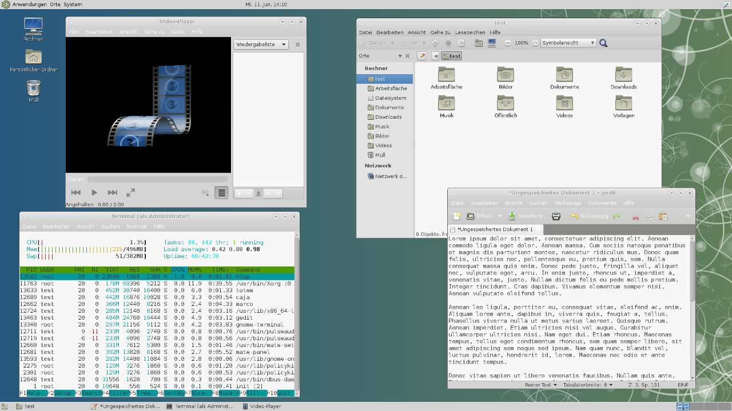Viewport: 732px width, 411px height.
Task: Click the print icon in gedit toolbar
Action: point(556,216)
